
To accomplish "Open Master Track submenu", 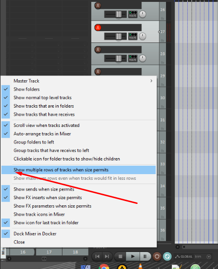I will [78, 81].
